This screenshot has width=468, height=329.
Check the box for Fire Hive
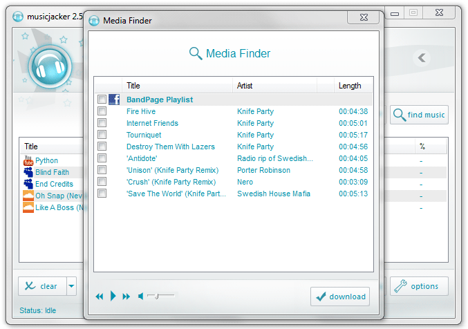[x=102, y=111]
